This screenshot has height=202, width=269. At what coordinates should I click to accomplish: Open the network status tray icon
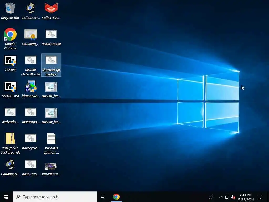pyautogui.click(x=227, y=197)
